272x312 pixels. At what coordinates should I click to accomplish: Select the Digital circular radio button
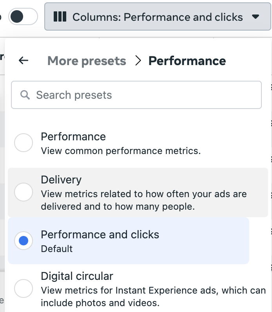tap(24, 288)
